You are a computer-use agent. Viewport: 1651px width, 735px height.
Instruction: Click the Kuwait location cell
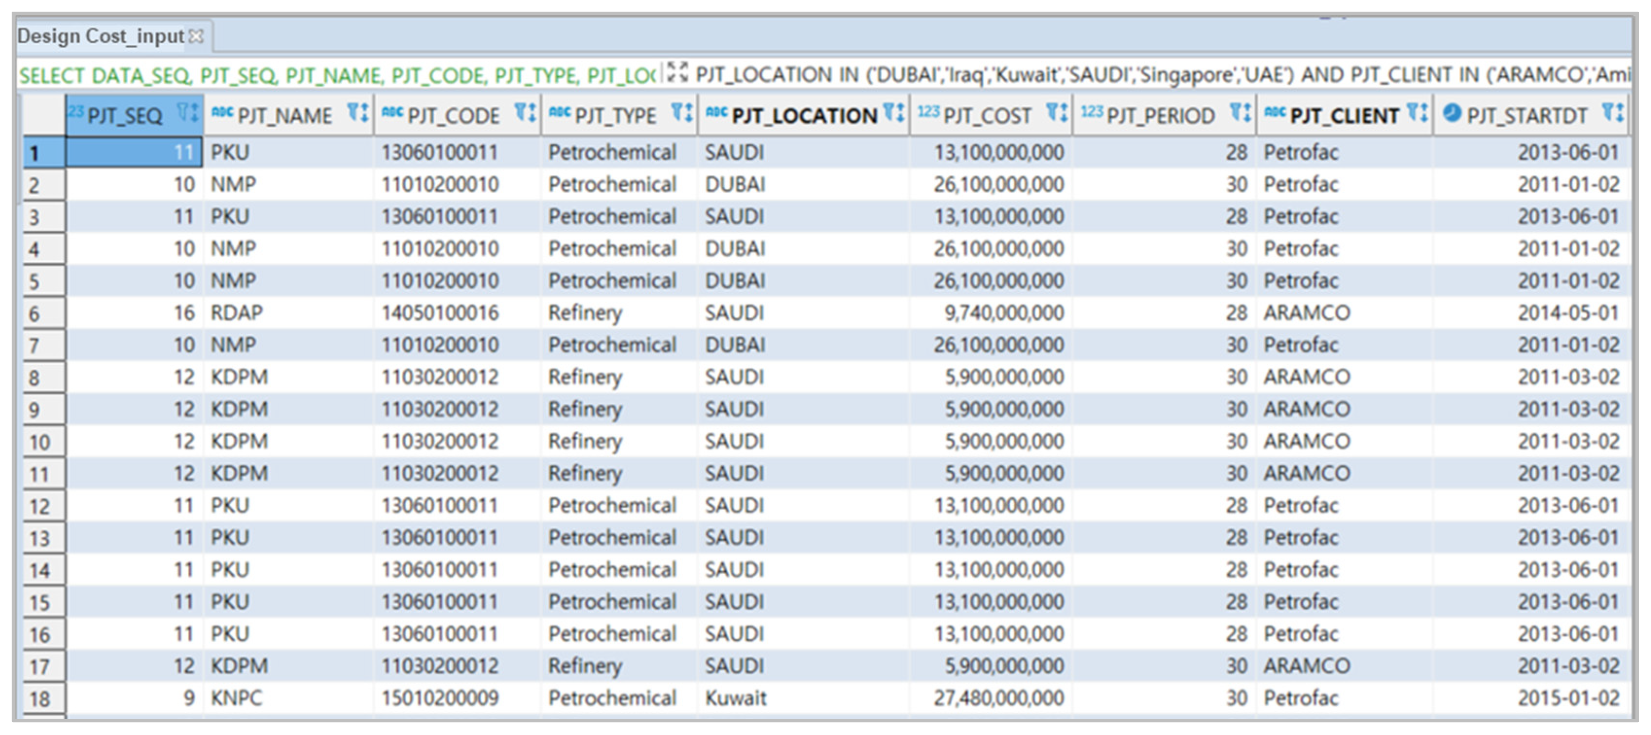point(736,698)
